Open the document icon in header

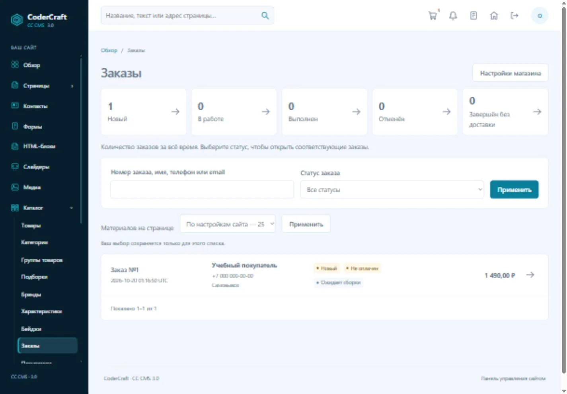pyautogui.click(x=473, y=16)
